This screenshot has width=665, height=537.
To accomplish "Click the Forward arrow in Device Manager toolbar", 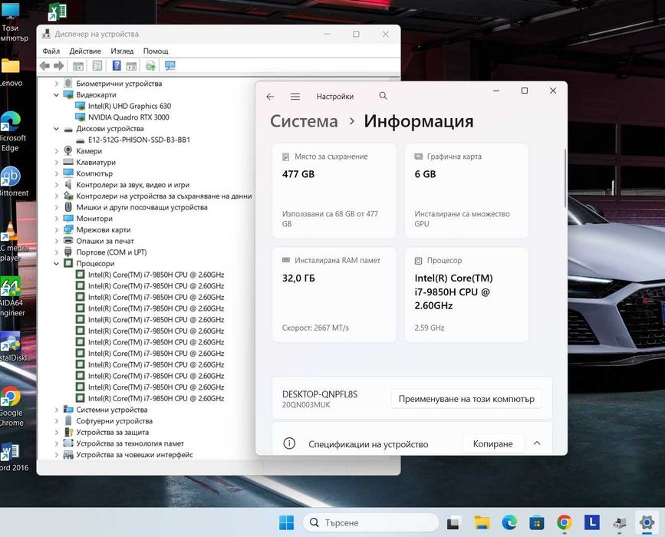I will pos(59,66).
